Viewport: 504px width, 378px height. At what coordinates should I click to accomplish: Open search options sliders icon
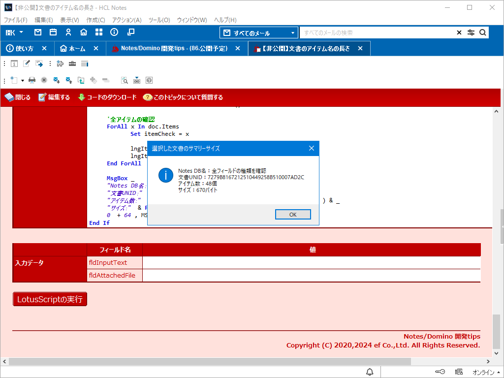point(471,32)
